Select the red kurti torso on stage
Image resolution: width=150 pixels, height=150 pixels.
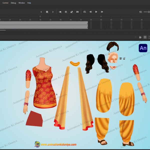pos(44,83)
